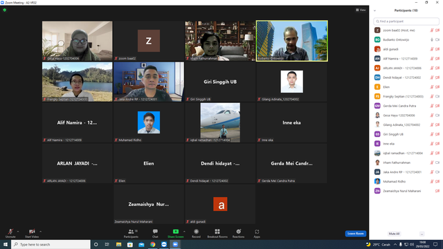Click Frangky Septian's video tile

tap(77, 82)
